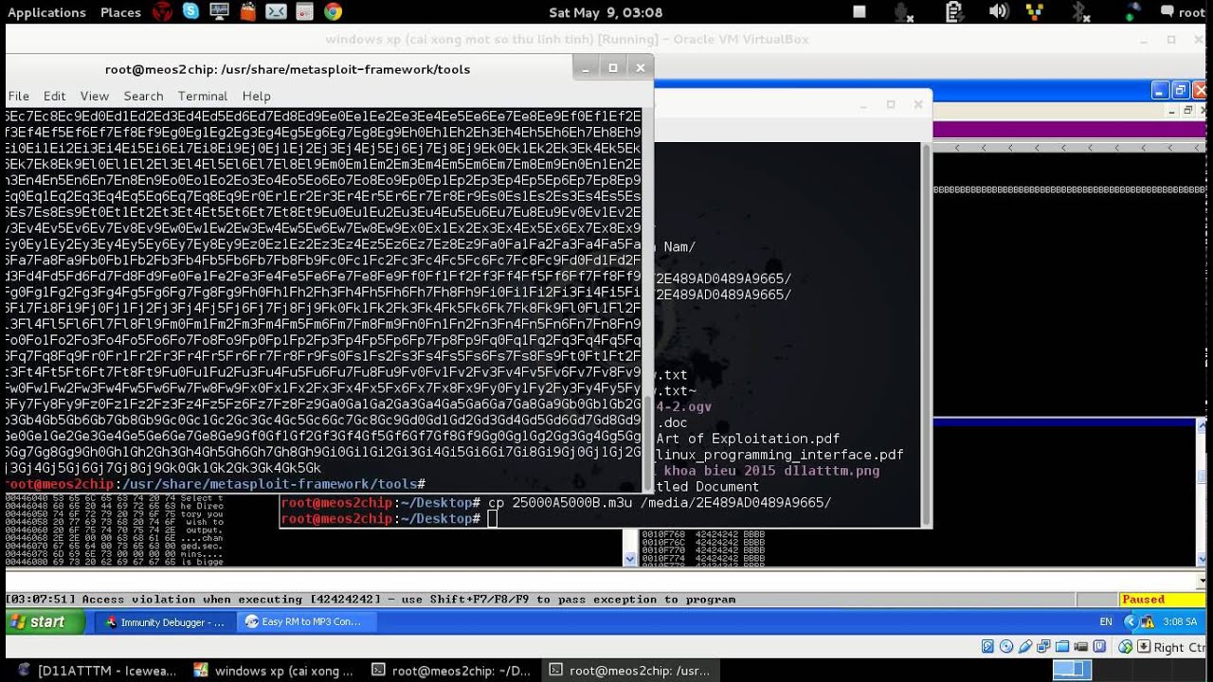Click the VirtualBox network adapters status icon
Image resolution: width=1213 pixels, height=682 pixels.
[x=1043, y=647]
